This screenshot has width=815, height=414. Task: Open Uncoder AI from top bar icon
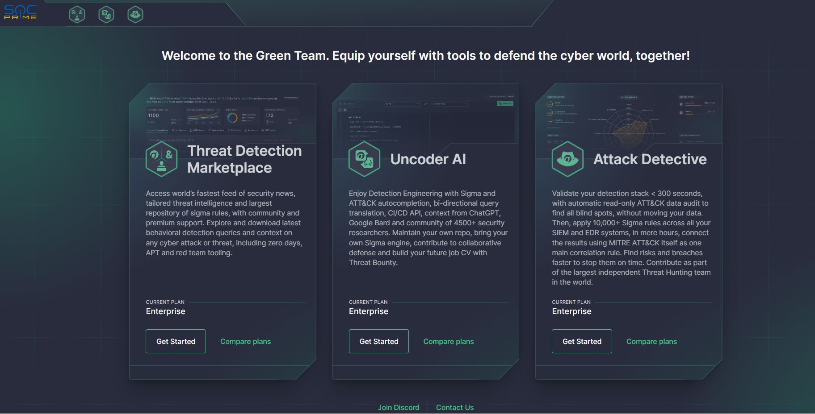pos(106,15)
